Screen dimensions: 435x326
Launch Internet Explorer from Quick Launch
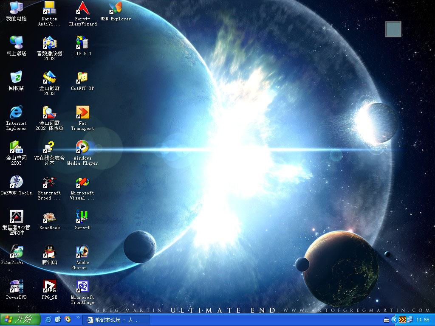48,320
